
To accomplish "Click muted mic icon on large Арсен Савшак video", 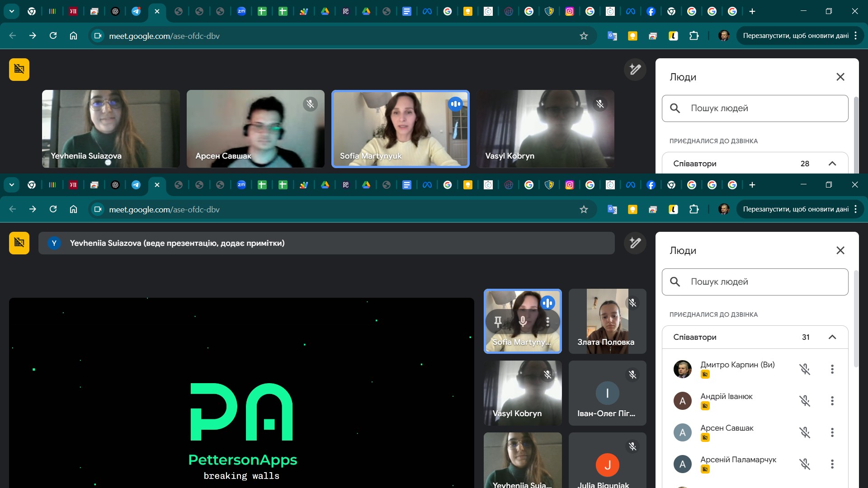I will [310, 104].
